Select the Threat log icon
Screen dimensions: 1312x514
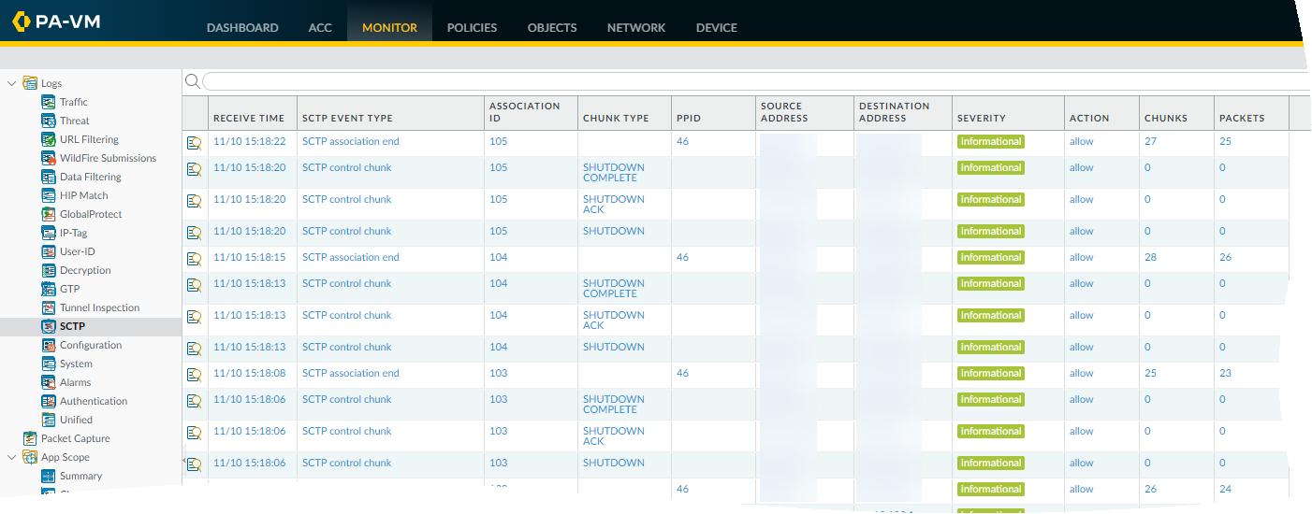point(49,121)
